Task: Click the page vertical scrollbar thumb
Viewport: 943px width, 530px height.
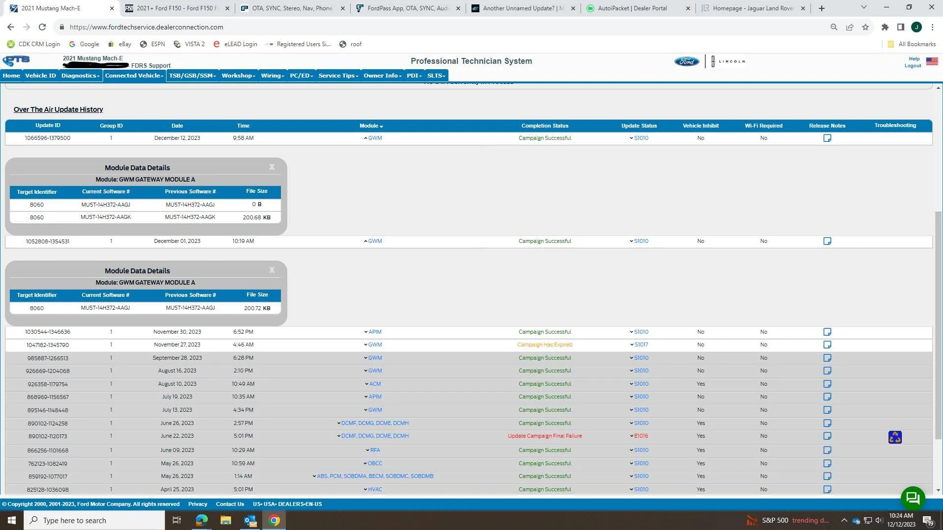Action: pos(938,325)
